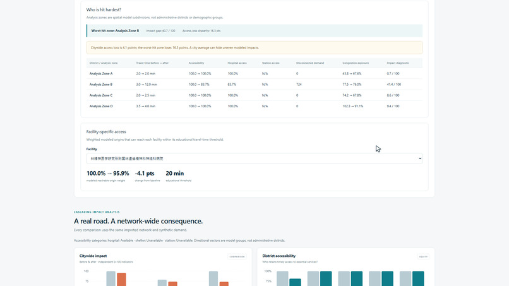Click Zone A accessibility '100.0 → 100.0%'
This screenshot has height=286, width=509.
pos(200,74)
